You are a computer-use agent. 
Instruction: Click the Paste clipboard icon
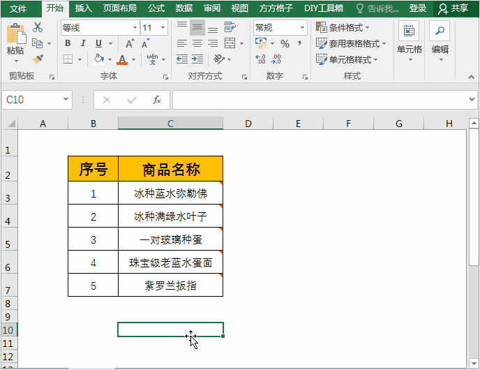click(15, 33)
